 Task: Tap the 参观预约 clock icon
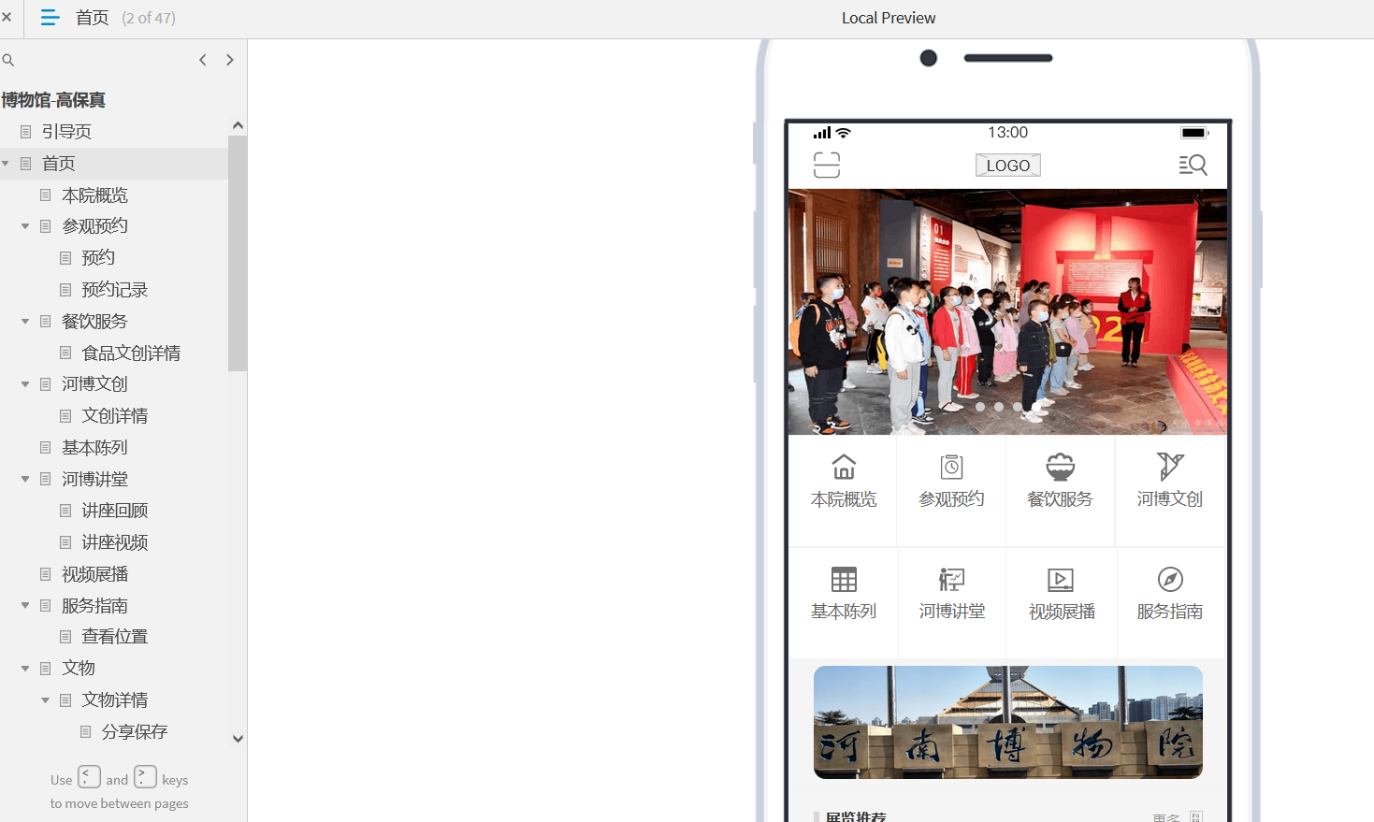tap(951, 466)
